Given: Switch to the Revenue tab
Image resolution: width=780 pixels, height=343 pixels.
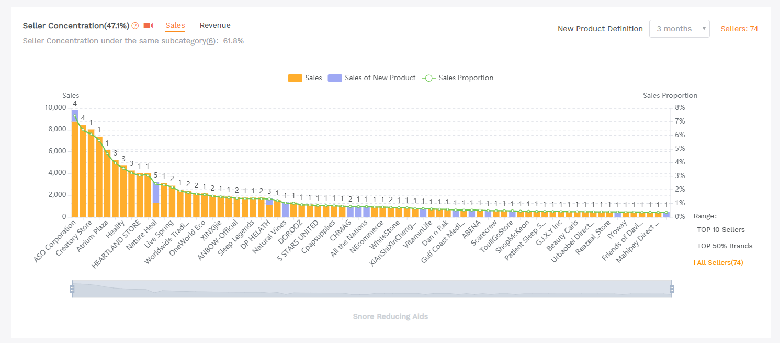Looking at the screenshot, I should coord(215,25).
